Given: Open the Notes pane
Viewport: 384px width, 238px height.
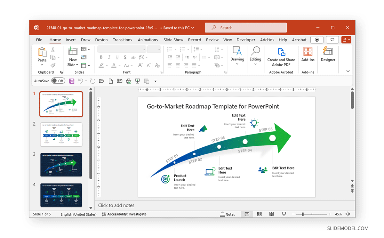Looking at the screenshot, I should [x=228, y=214].
